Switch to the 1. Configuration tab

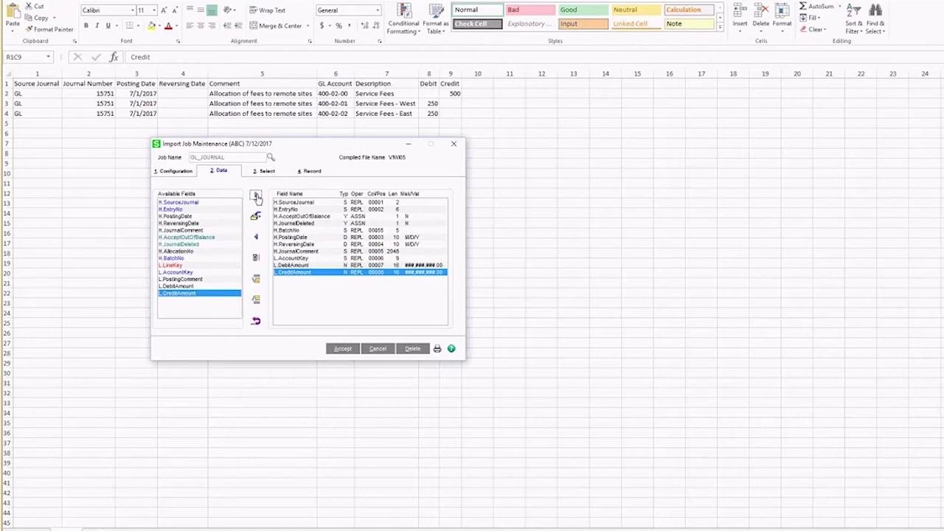click(173, 171)
